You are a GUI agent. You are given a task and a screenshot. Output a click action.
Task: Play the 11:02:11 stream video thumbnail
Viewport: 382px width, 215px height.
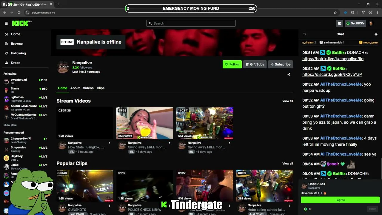(205, 123)
